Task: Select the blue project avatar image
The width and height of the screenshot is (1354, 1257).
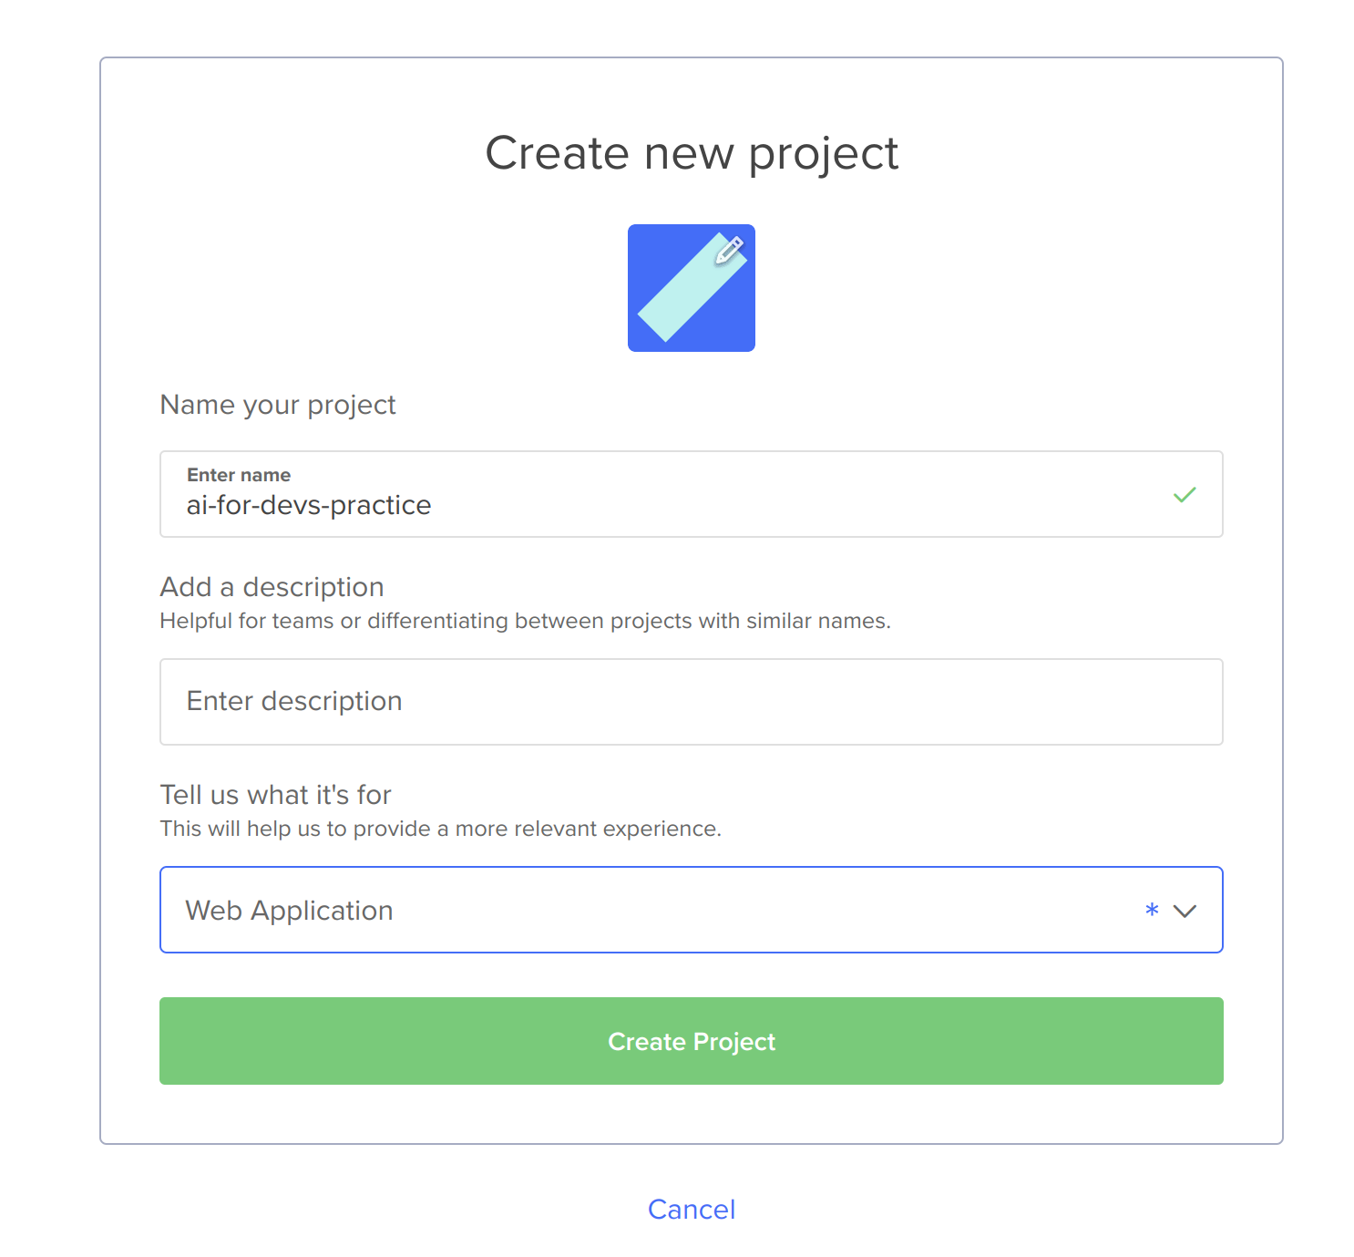Action: pyautogui.click(x=692, y=288)
